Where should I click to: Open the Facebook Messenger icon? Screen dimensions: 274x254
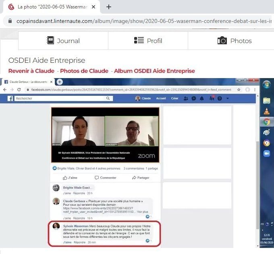[194, 99]
